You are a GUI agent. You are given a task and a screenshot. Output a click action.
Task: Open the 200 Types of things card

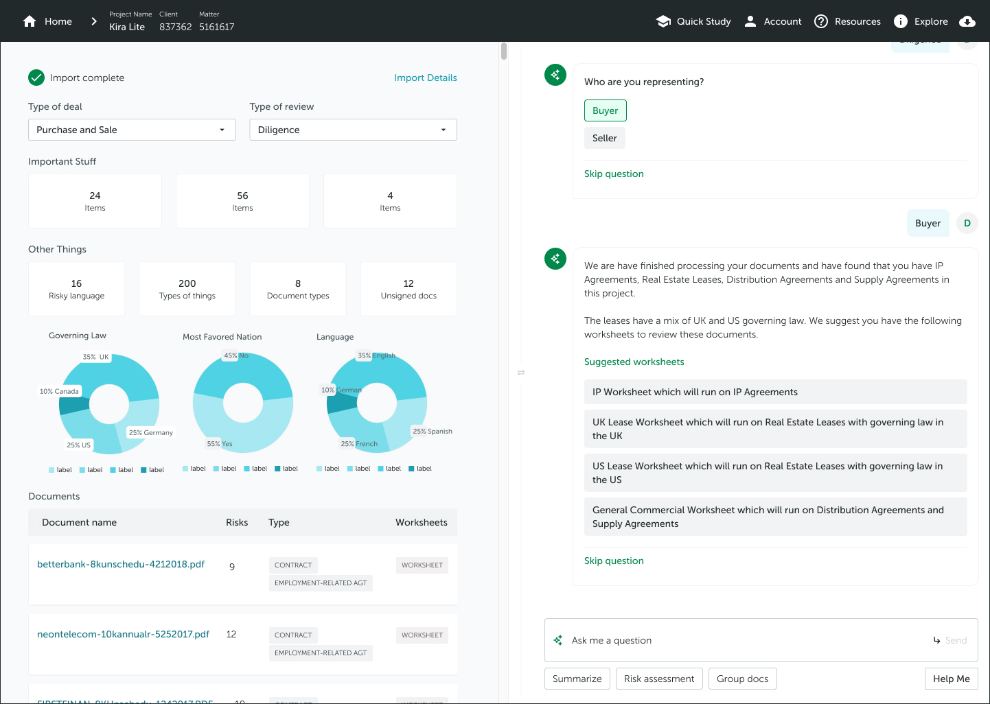(187, 289)
